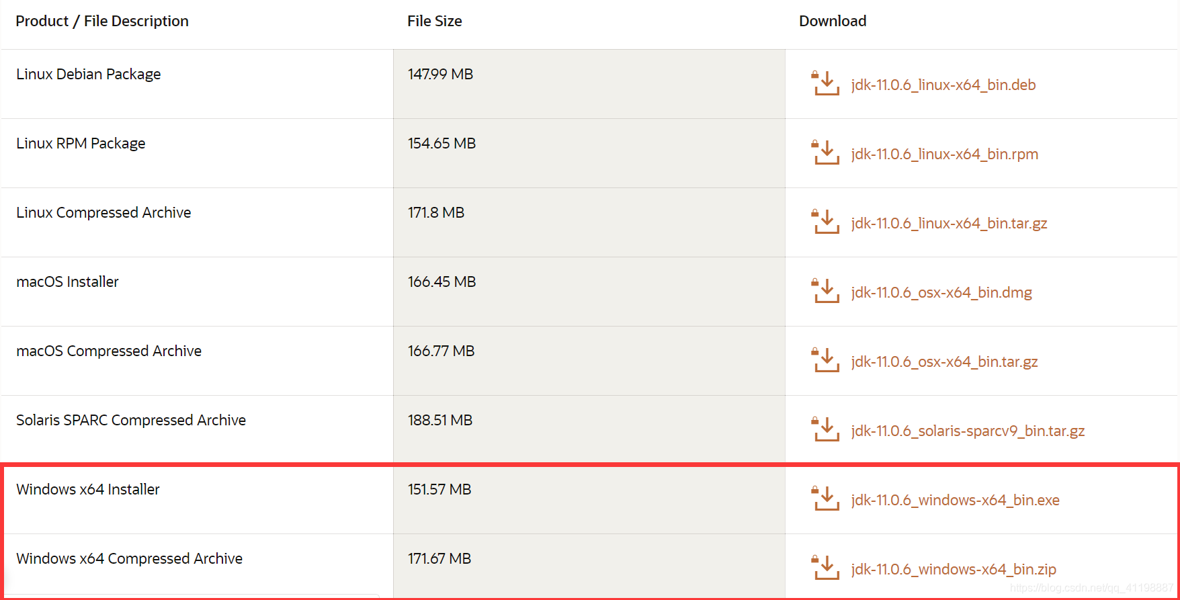The width and height of the screenshot is (1180, 600).
Task: Open jdk-11.0.6_solaris-sparcv9_bin.tar.gz link
Action: point(968,431)
